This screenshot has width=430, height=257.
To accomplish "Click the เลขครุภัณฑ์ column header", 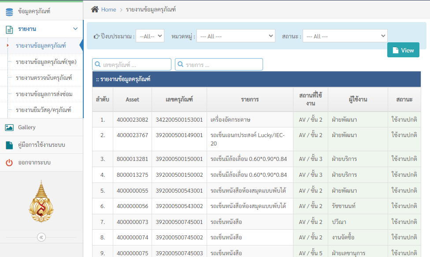I will [179, 99].
